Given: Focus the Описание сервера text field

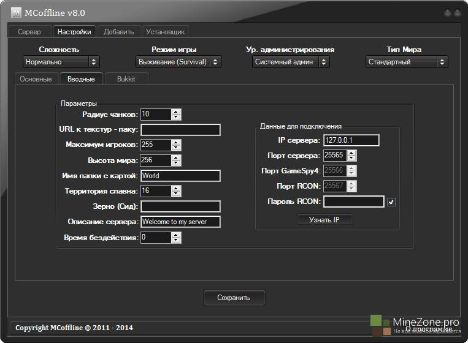Looking at the screenshot, I should tap(180, 222).
